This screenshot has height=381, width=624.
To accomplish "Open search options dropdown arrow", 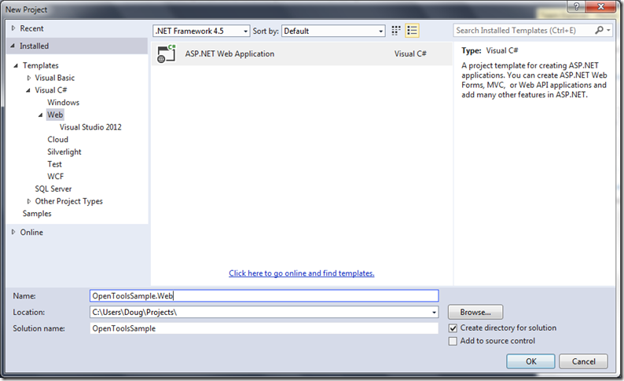I will [x=608, y=30].
